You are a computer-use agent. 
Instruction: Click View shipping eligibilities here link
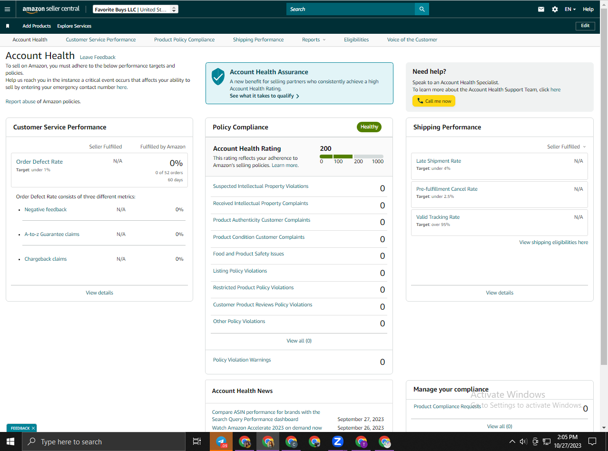[x=553, y=243]
